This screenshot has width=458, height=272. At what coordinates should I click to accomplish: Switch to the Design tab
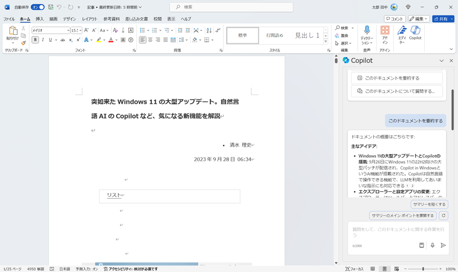click(69, 19)
